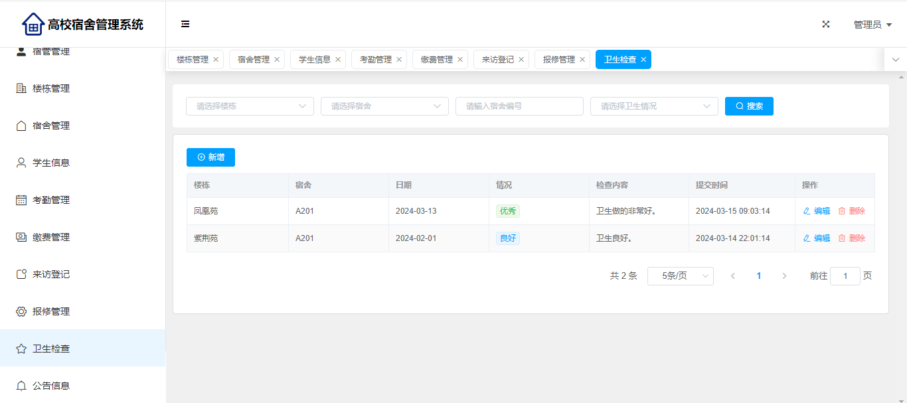Click 新增 to add a record
The height and width of the screenshot is (403, 907).
210,157
